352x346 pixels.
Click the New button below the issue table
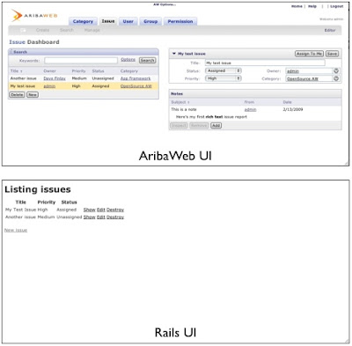[x=33, y=95]
